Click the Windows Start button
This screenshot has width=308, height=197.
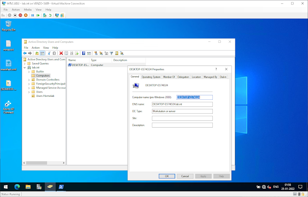coord(6,187)
